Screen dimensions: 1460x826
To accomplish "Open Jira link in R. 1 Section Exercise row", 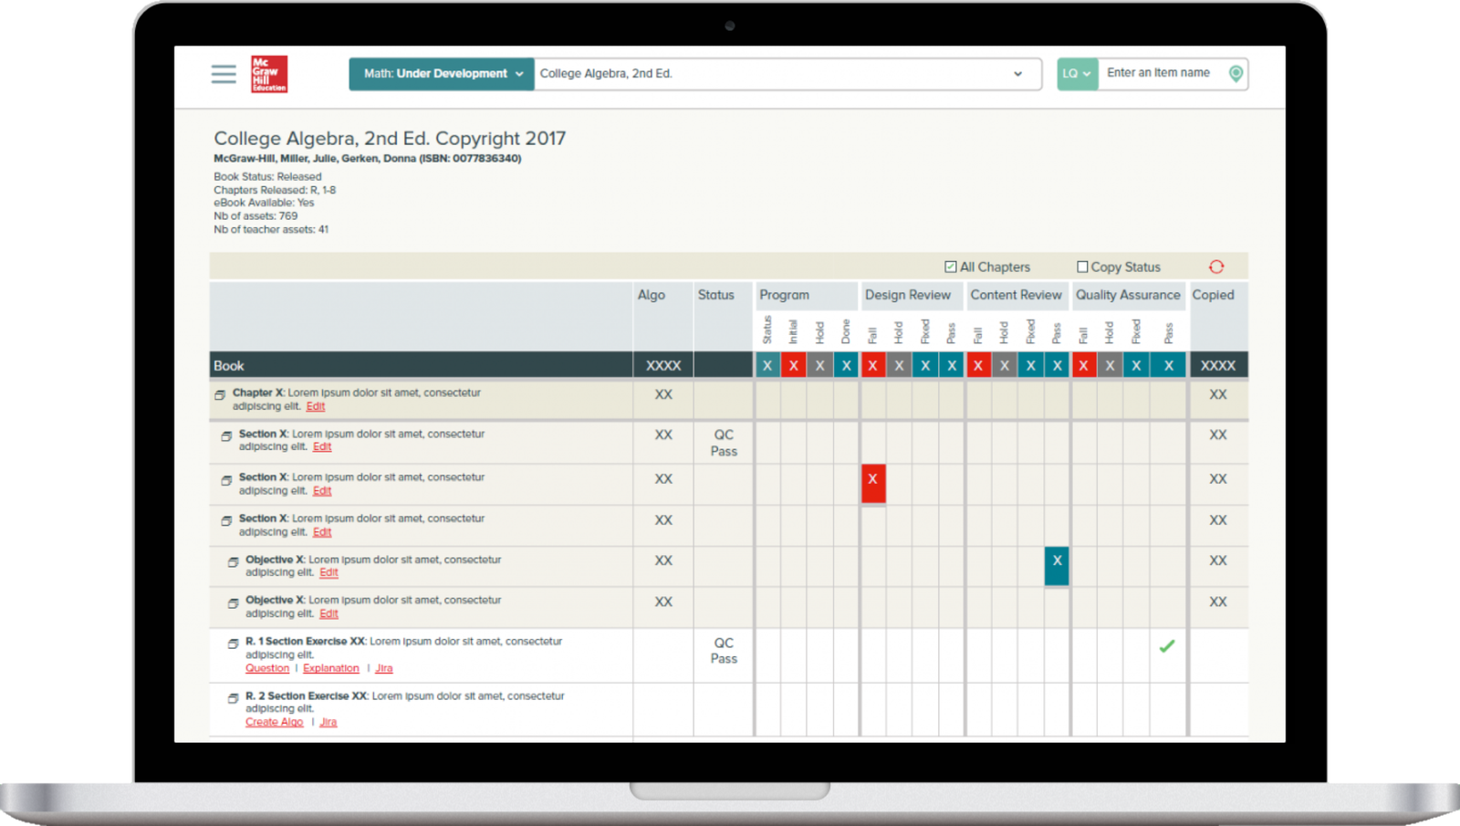I will click(x=384, y=668).
